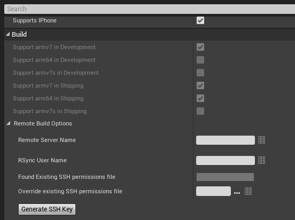Uncheck Support armv7 in Shipping
Screen dimensions: 295x220
click(200, 85)
